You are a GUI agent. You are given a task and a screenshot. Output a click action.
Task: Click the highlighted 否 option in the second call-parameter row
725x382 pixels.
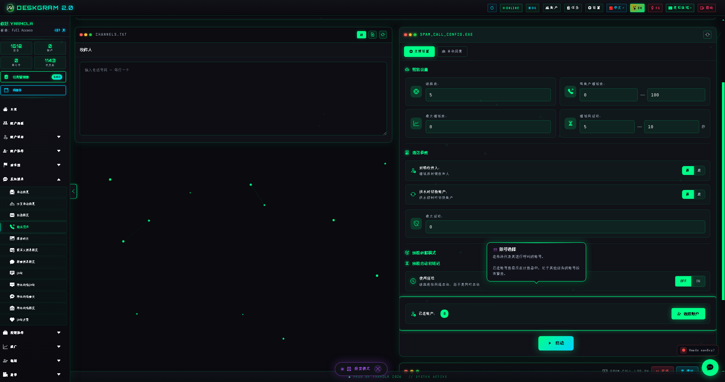tap(688, 195)
